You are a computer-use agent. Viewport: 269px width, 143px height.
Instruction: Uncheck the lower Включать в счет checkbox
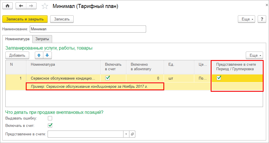(50, 125)
